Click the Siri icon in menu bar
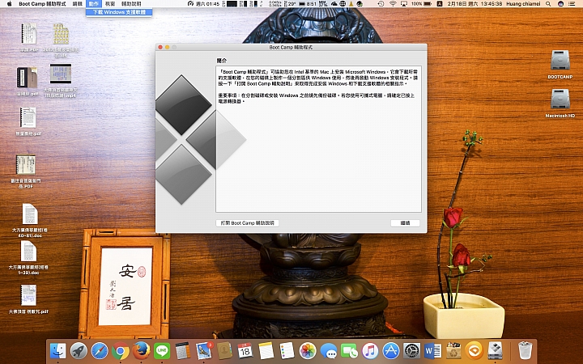 click(560, 4)
